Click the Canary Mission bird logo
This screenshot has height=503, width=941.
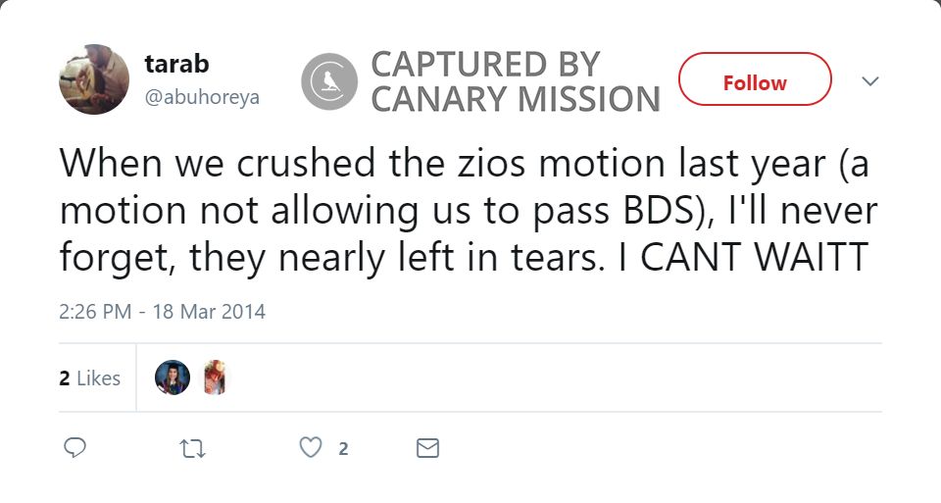[x=330, y=82]
